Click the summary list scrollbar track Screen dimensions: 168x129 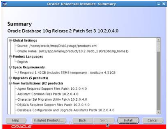coord(158,81)
